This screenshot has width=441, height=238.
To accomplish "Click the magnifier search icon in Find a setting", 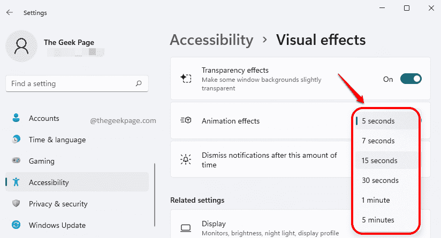I will pos(139,83).
